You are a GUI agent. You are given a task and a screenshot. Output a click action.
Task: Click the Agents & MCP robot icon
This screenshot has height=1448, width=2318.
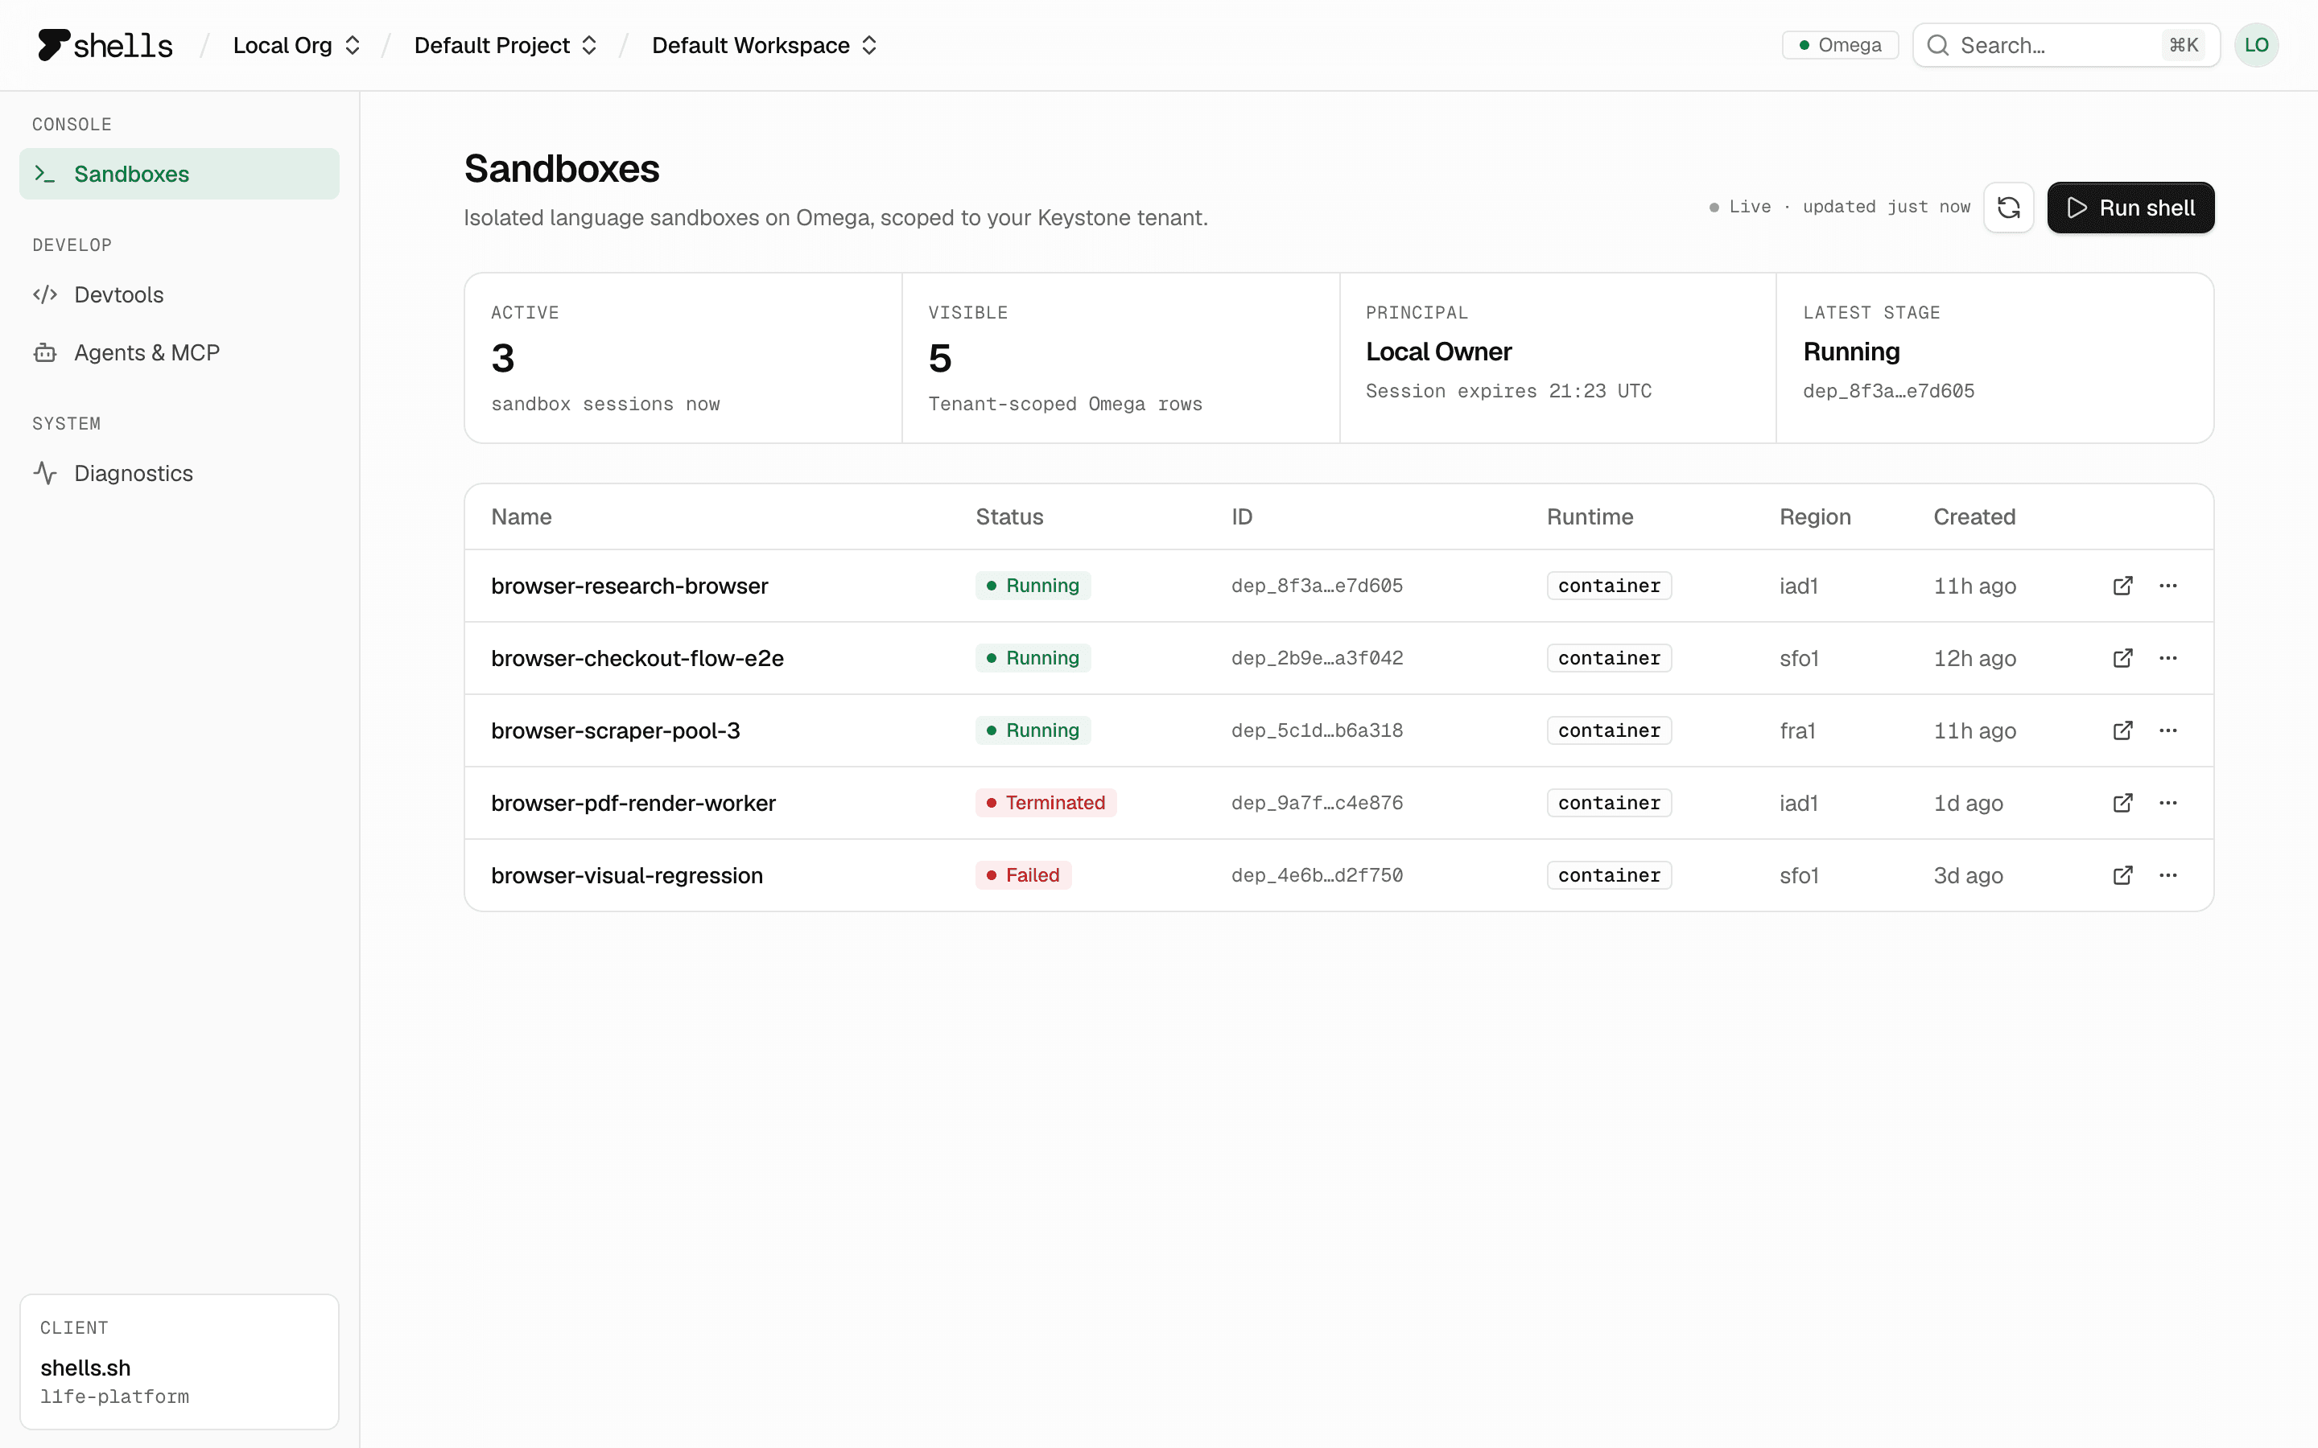tap(45, 352)
